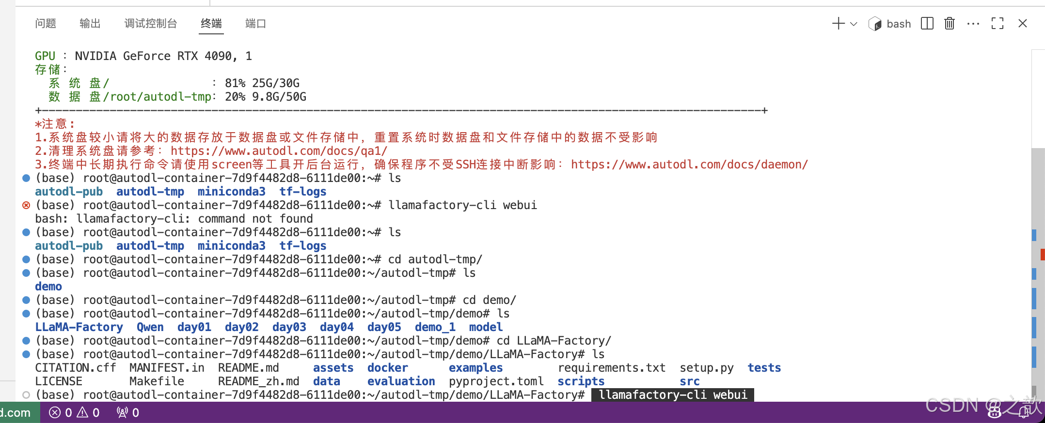
Task: Click the 'MANIFEST.in' file name
Action: (167, 368)
